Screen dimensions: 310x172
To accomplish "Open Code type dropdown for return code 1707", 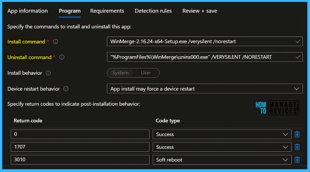I will click(222, 147).
